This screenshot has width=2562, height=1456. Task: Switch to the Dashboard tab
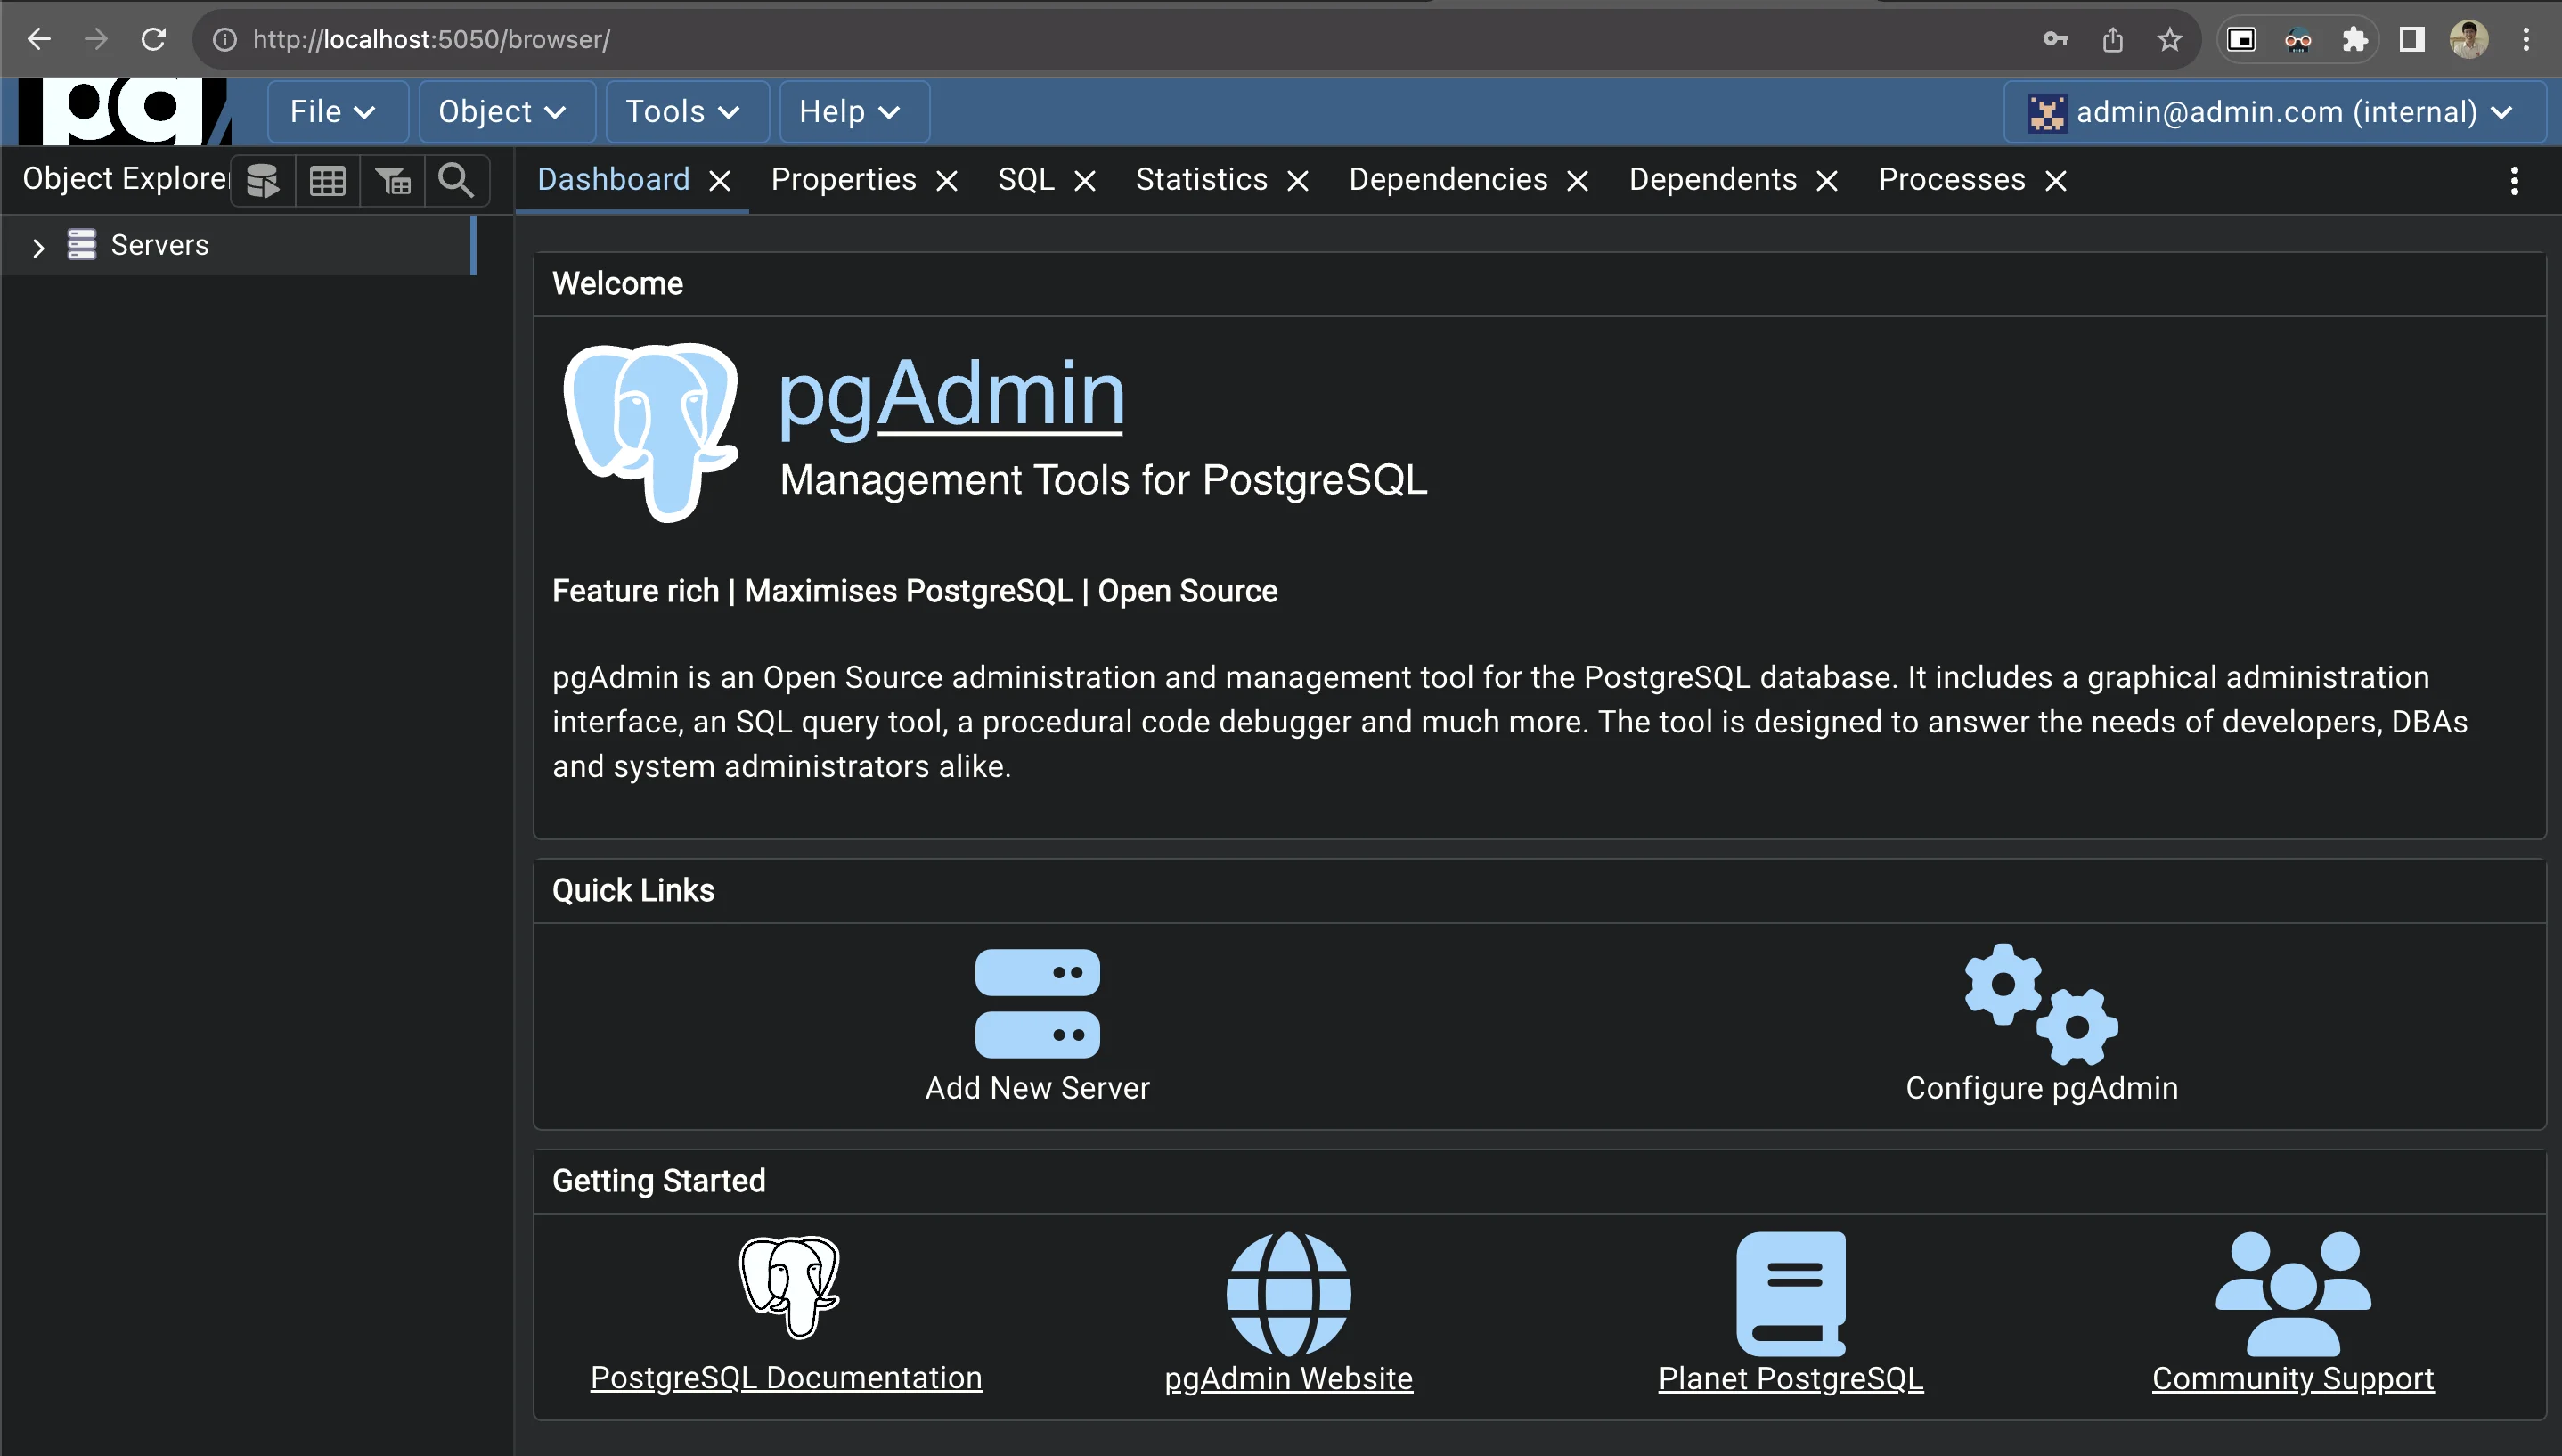coord(613,179)
